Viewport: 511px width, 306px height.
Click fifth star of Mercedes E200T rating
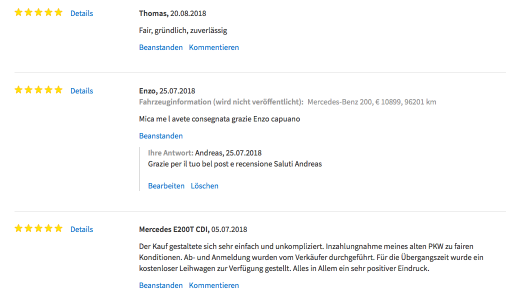58,228
